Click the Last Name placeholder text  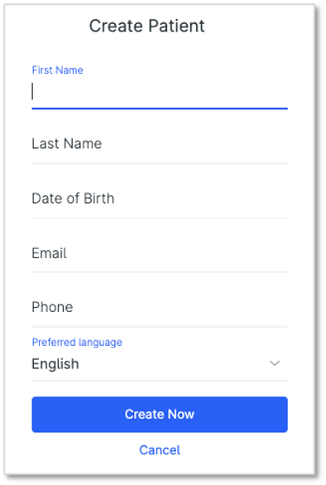[67, 144]
